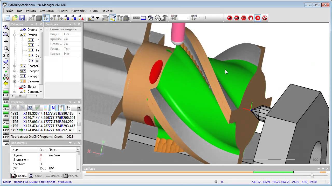Open the Установка menu
The height and width of the screenshot is (186, 332).
pyautogui.click(x=47, y=11)
